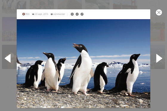Go to the previous photo with the left arrow
This screenshot has width=167, height=111.
[8, 58]
